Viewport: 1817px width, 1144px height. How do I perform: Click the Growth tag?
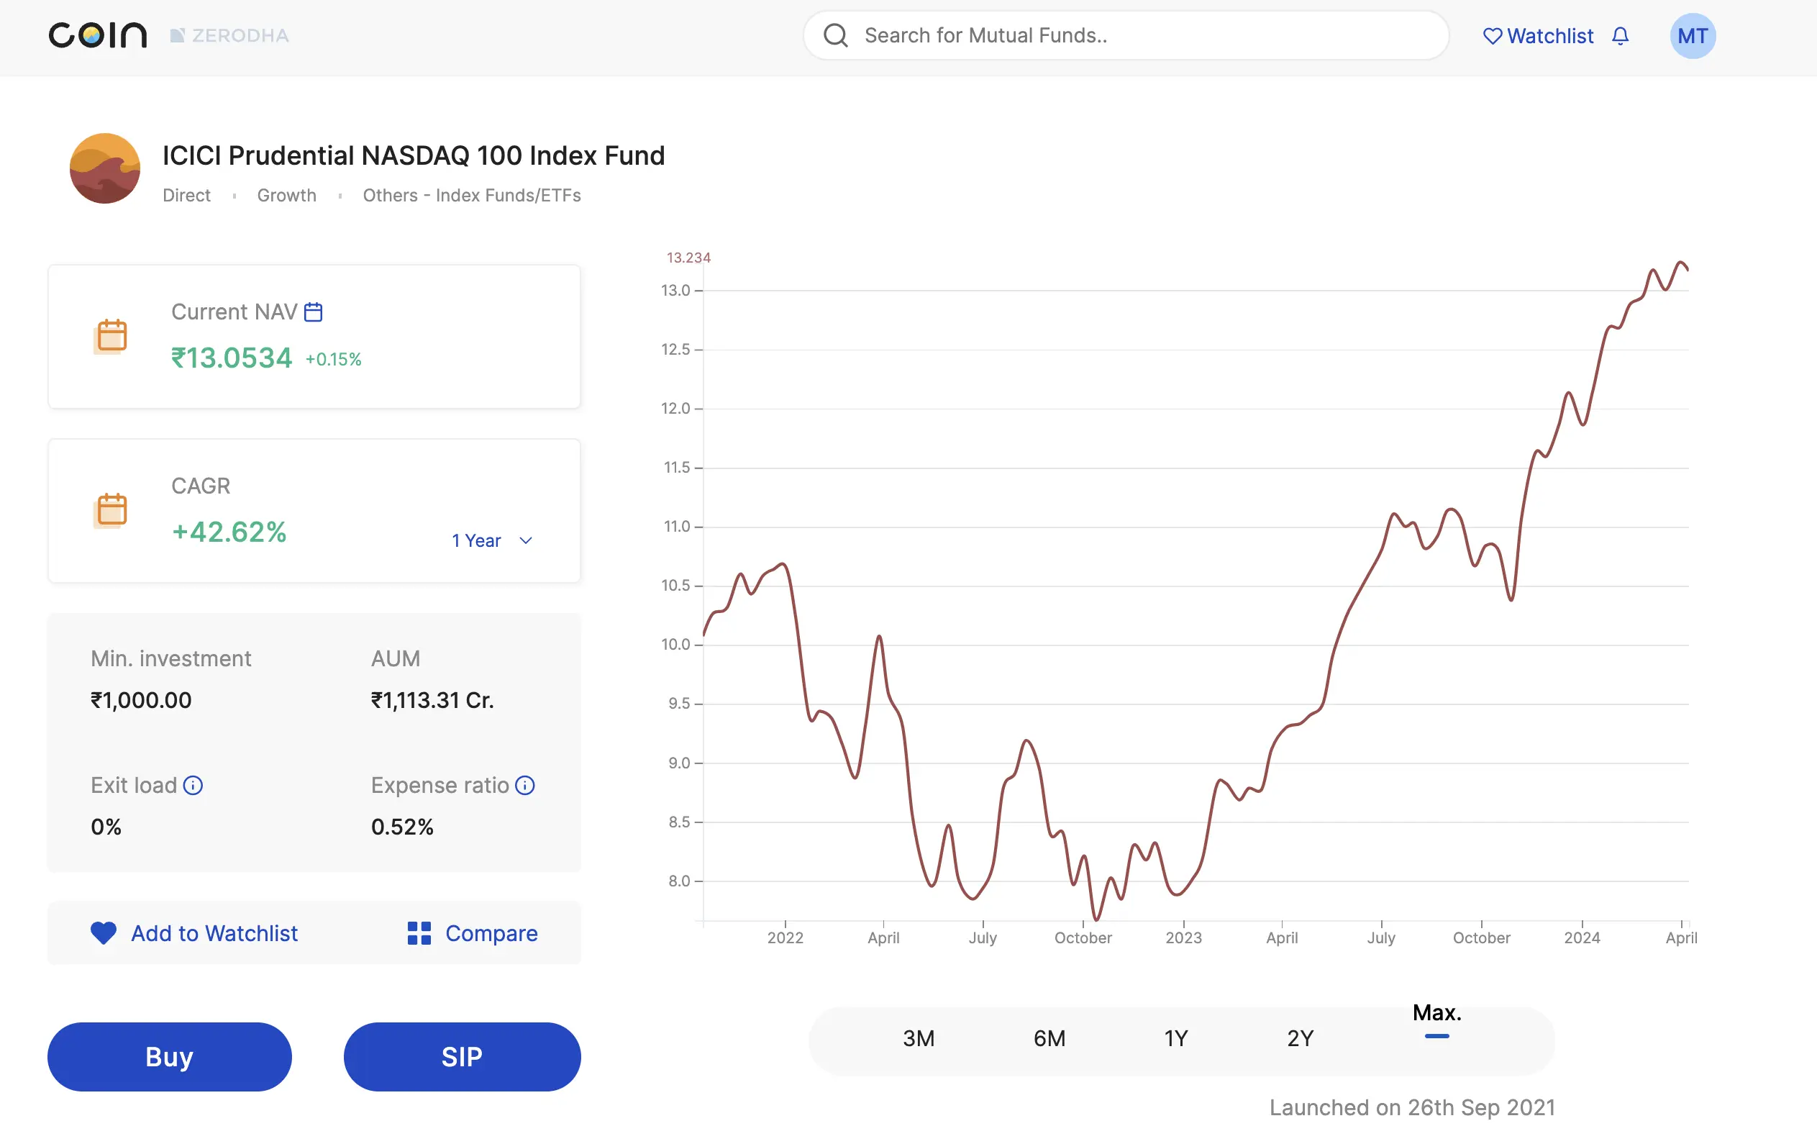(287, 196)
